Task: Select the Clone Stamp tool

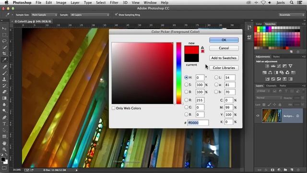Action: pos(4,79)
